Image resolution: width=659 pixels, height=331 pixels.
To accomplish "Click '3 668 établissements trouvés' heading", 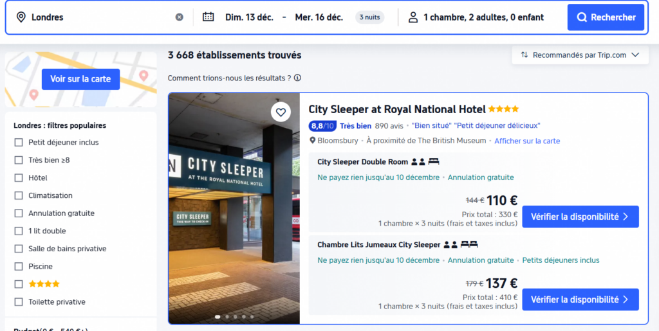I will pos(234,55).
